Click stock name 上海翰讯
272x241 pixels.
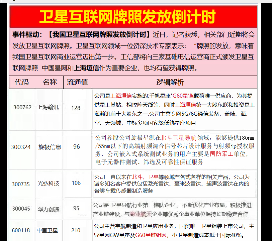coord(48,107)
